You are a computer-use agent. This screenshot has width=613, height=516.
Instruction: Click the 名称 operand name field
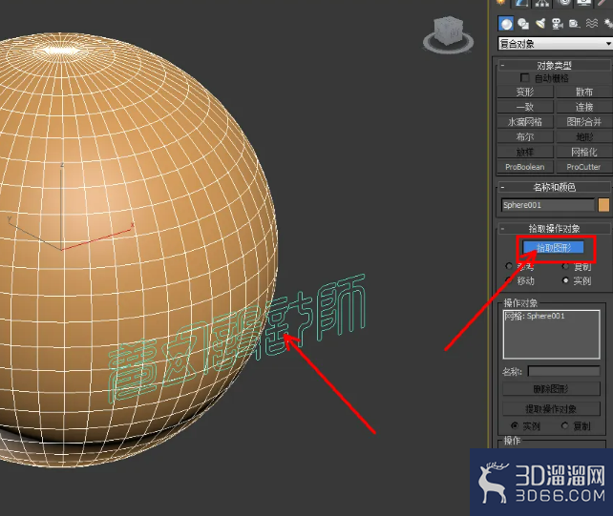coord(563,371)
